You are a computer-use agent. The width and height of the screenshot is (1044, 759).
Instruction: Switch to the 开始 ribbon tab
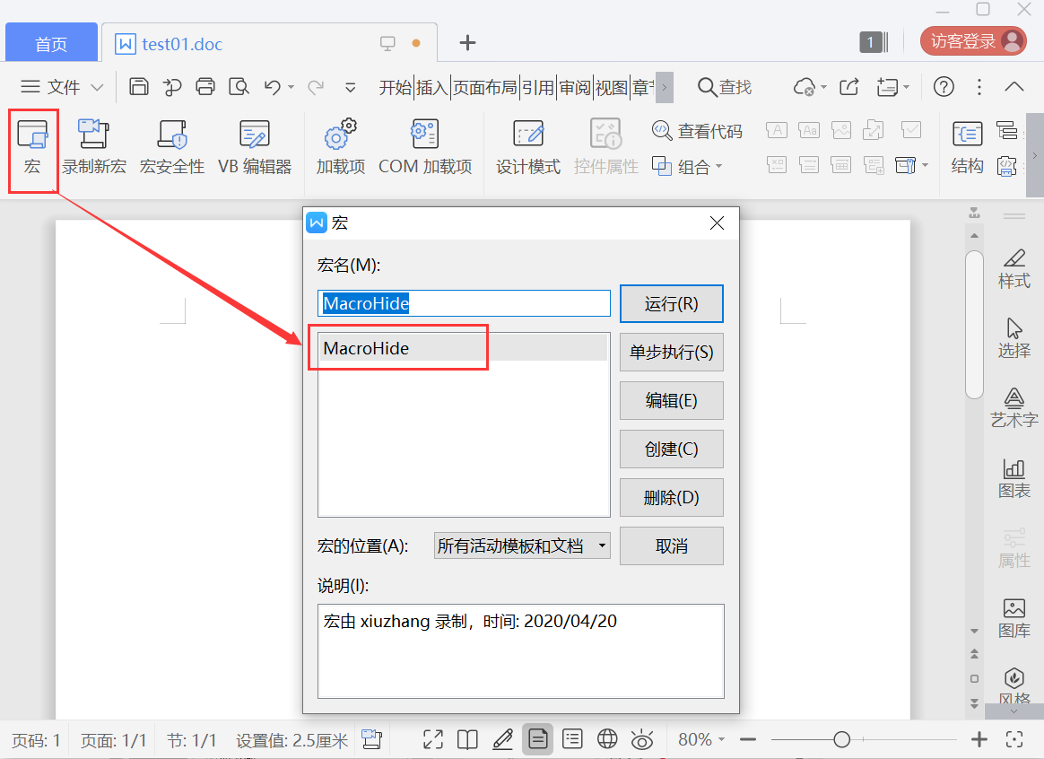pyautogui.click(x=396, y=87)
